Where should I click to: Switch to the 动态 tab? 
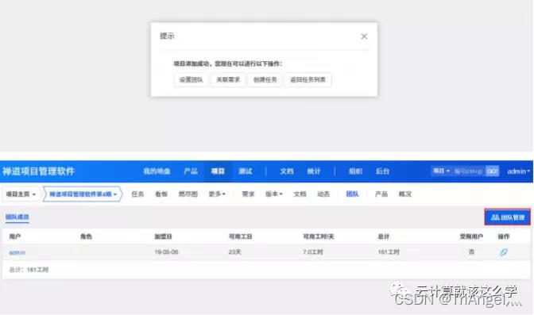pos(323,194)
